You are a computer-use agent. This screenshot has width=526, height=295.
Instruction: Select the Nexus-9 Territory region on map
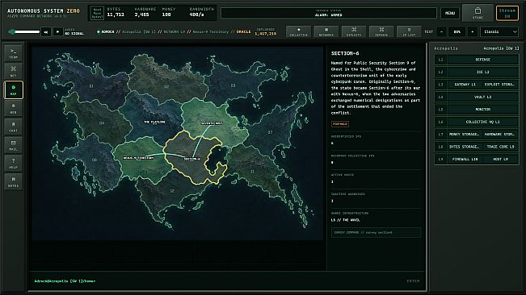pyautogui.click(x=138, y=158)
